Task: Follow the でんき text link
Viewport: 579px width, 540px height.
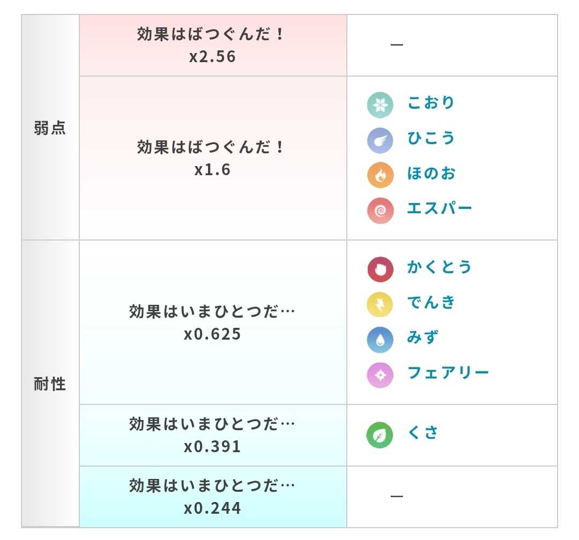Action: (430, 302)
